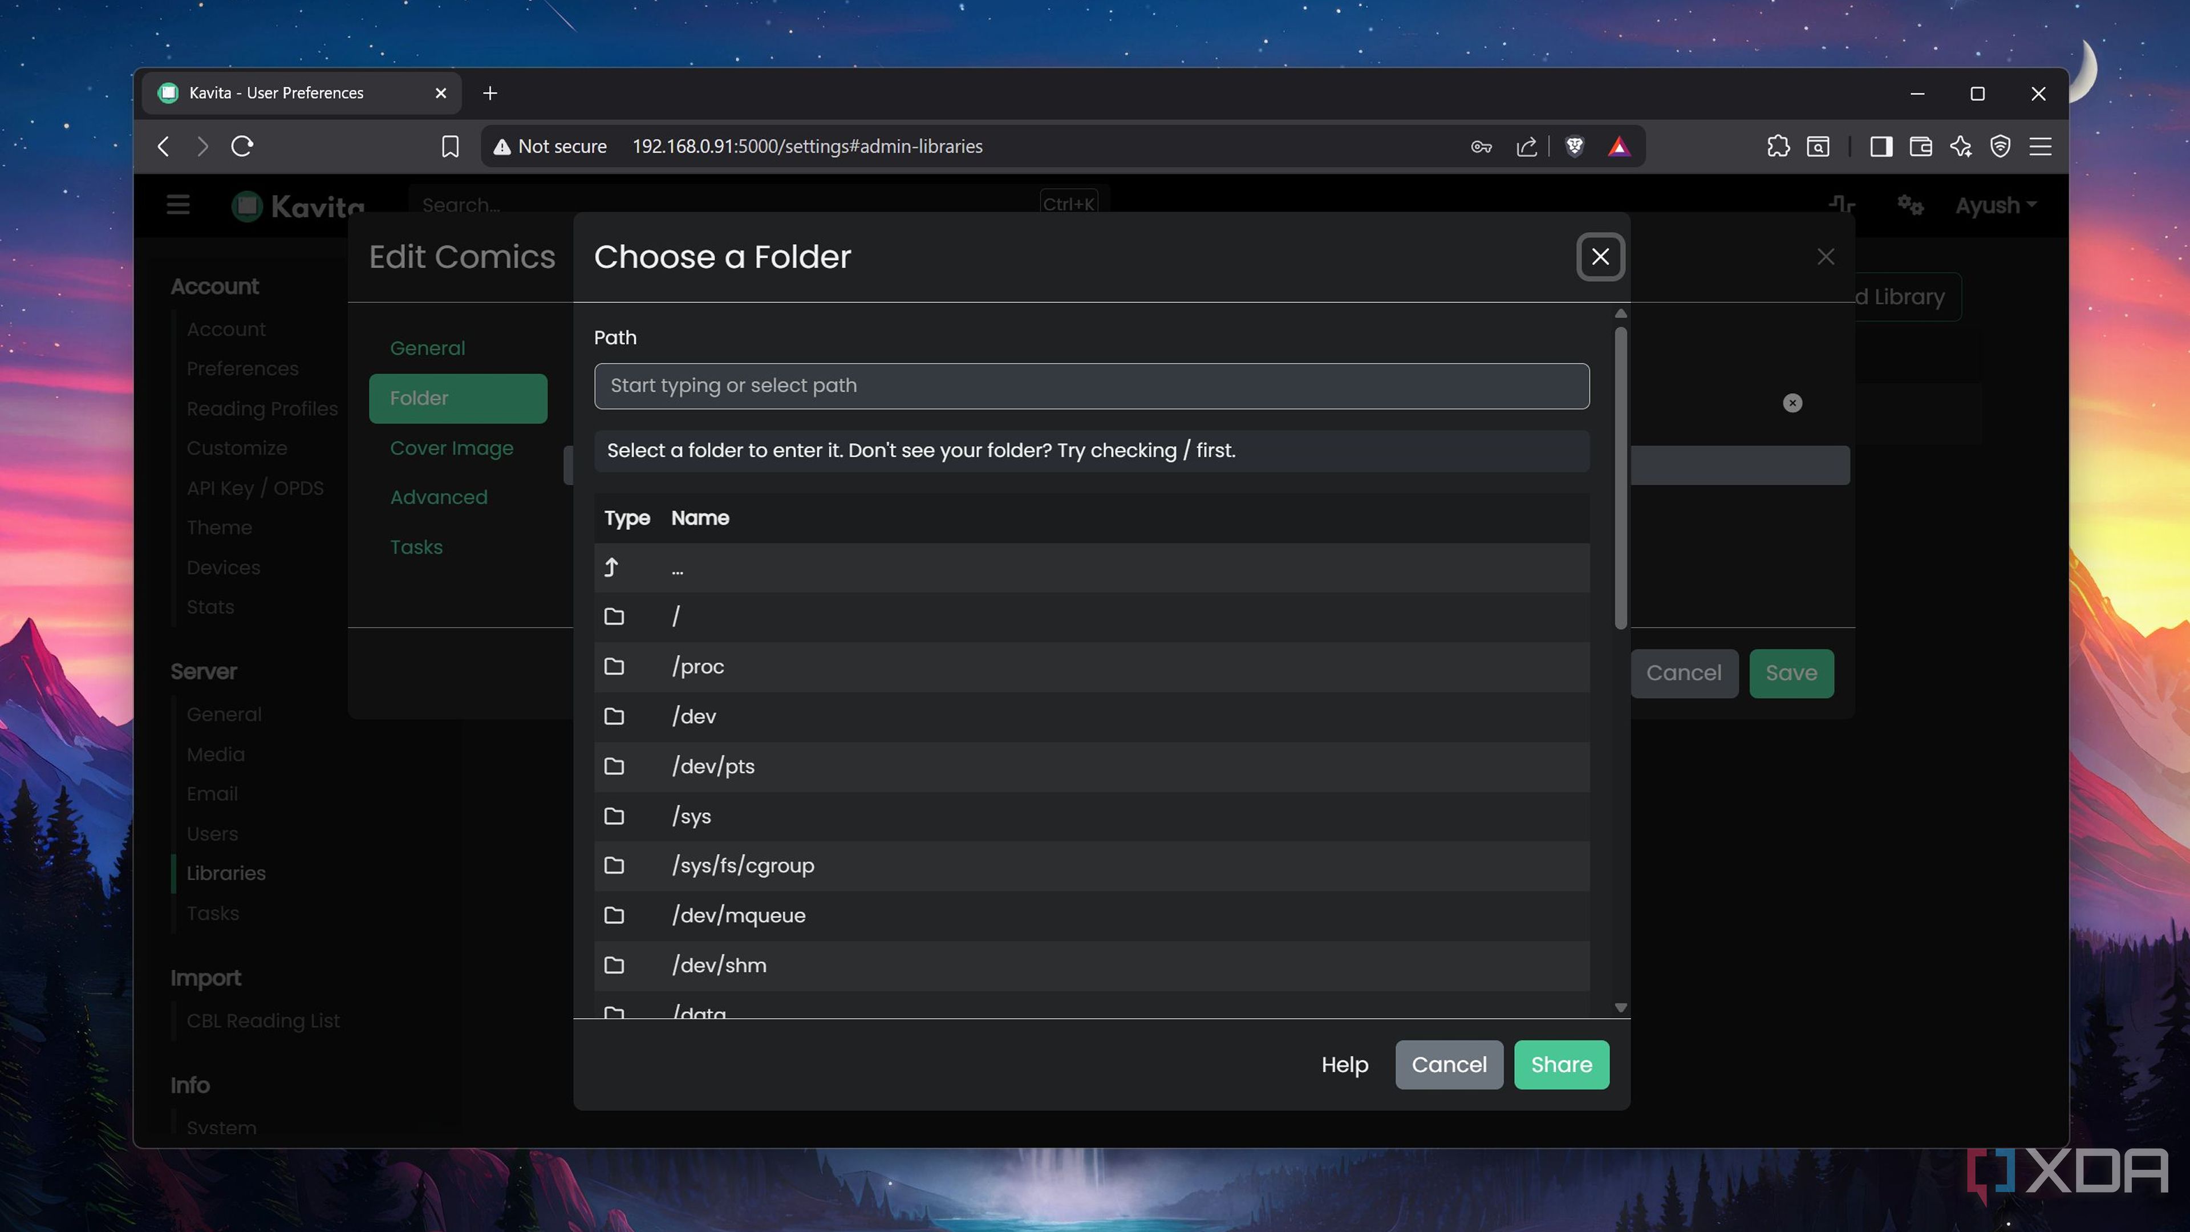Screen dimensions: 2190x1232
Task: Close the Edit Comics dialog
Action: click(1825, 257)
